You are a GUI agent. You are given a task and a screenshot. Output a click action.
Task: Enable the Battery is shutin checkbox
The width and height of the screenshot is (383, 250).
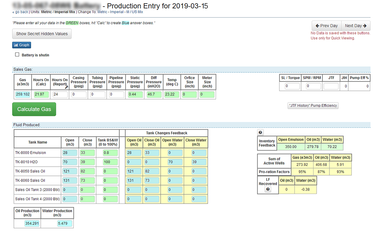(x=17, y=55)
